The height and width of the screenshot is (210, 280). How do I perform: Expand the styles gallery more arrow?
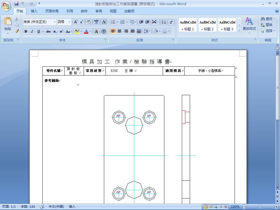(239, 30)
